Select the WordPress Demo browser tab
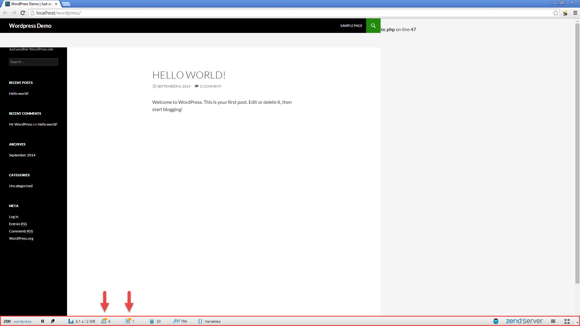580x326 pixels. (x=30, y=4)
